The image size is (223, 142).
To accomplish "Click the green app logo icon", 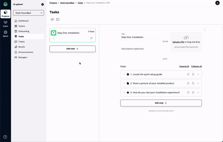I will (x=5, y=4).
